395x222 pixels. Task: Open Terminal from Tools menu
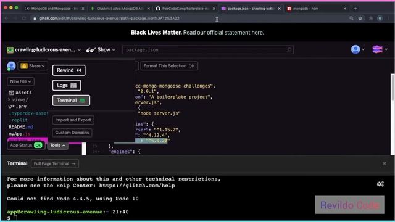coord(71,101)
